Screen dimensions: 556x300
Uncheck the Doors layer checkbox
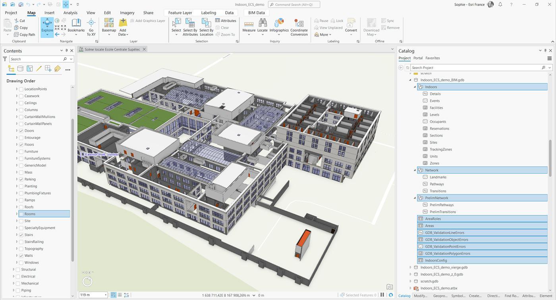coord(21,131)
